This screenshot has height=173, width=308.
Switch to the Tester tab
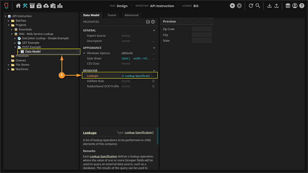pos(112,15)
